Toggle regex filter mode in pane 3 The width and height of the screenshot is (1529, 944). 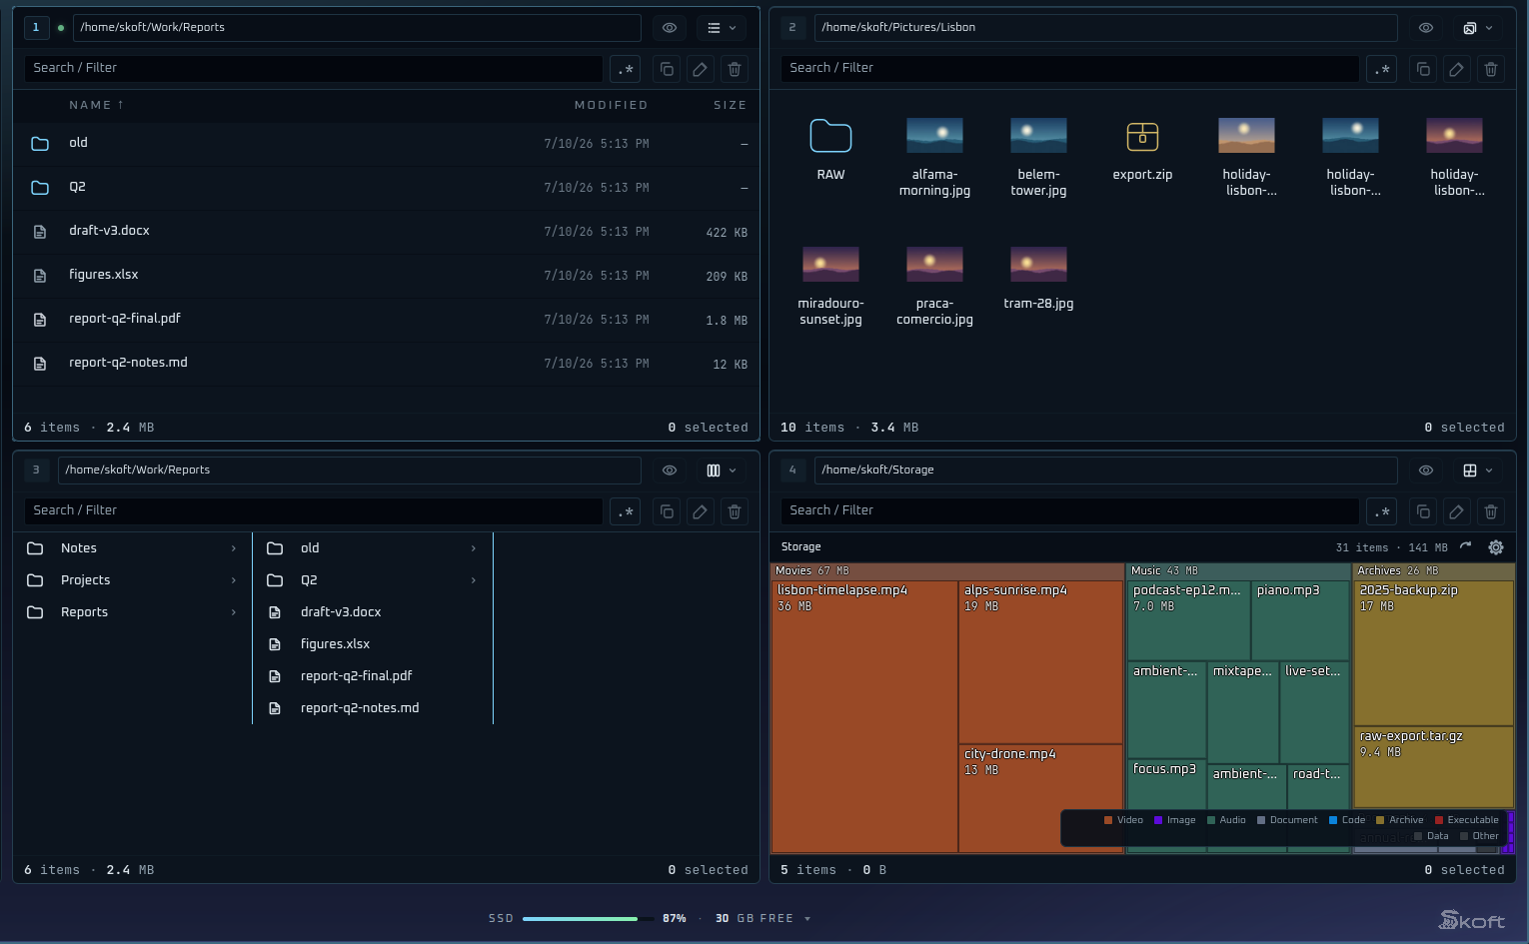pos(626,511)
